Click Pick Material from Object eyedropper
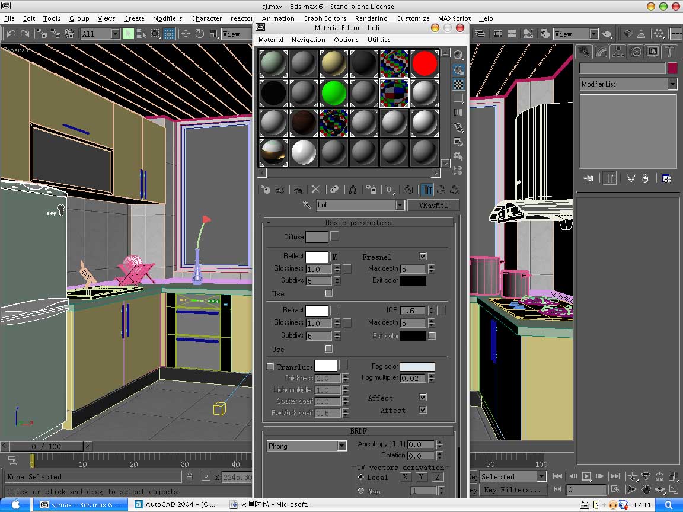The height and width of the screenshot is (512, 683). click(307, 204)
